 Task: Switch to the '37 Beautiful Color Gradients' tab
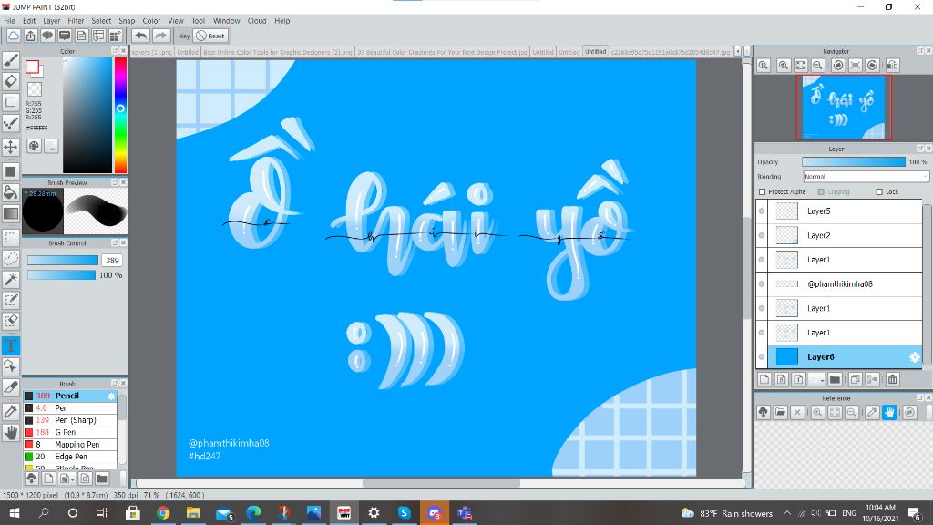point(443,52)
